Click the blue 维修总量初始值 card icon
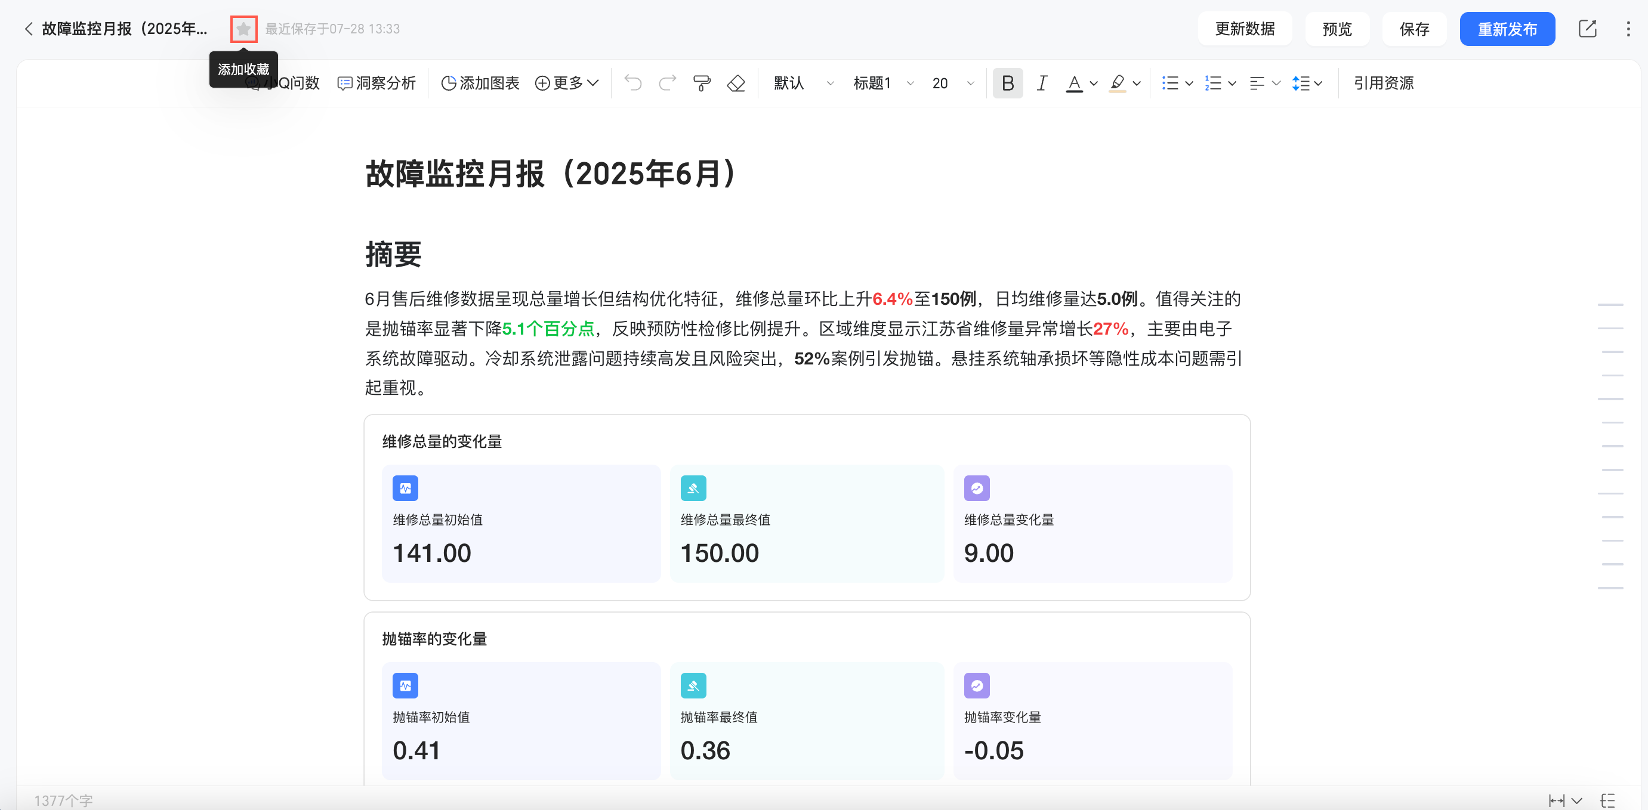 point(405,488)
